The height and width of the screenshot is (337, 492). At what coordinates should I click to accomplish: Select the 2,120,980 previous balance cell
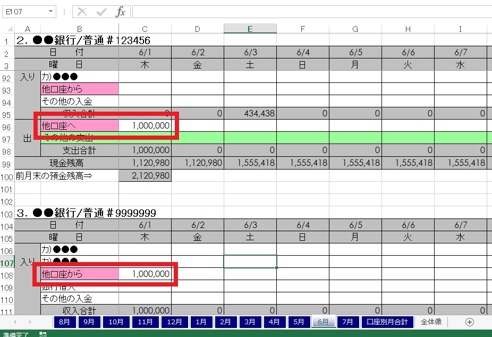pyautogui.click(x=145, y=175)
